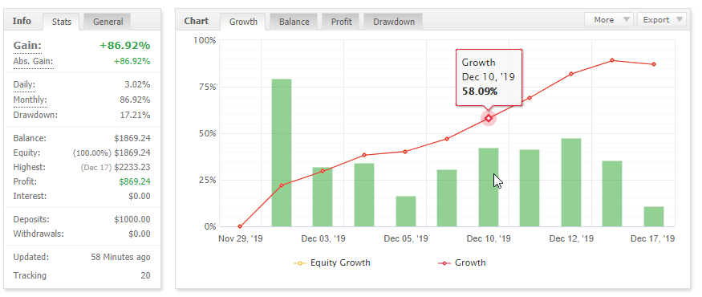
Task: Select the Growth chart tab
Action: [243, 22]
